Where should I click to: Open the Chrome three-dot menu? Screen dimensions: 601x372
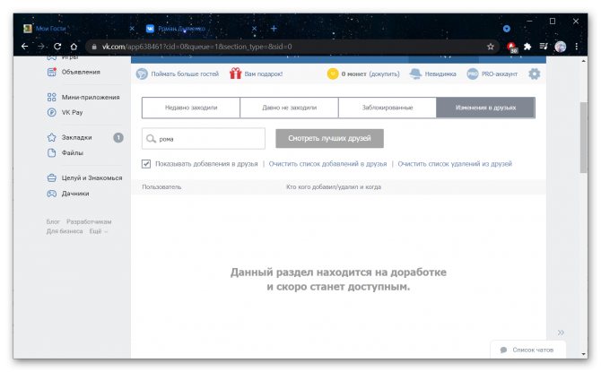576,47
